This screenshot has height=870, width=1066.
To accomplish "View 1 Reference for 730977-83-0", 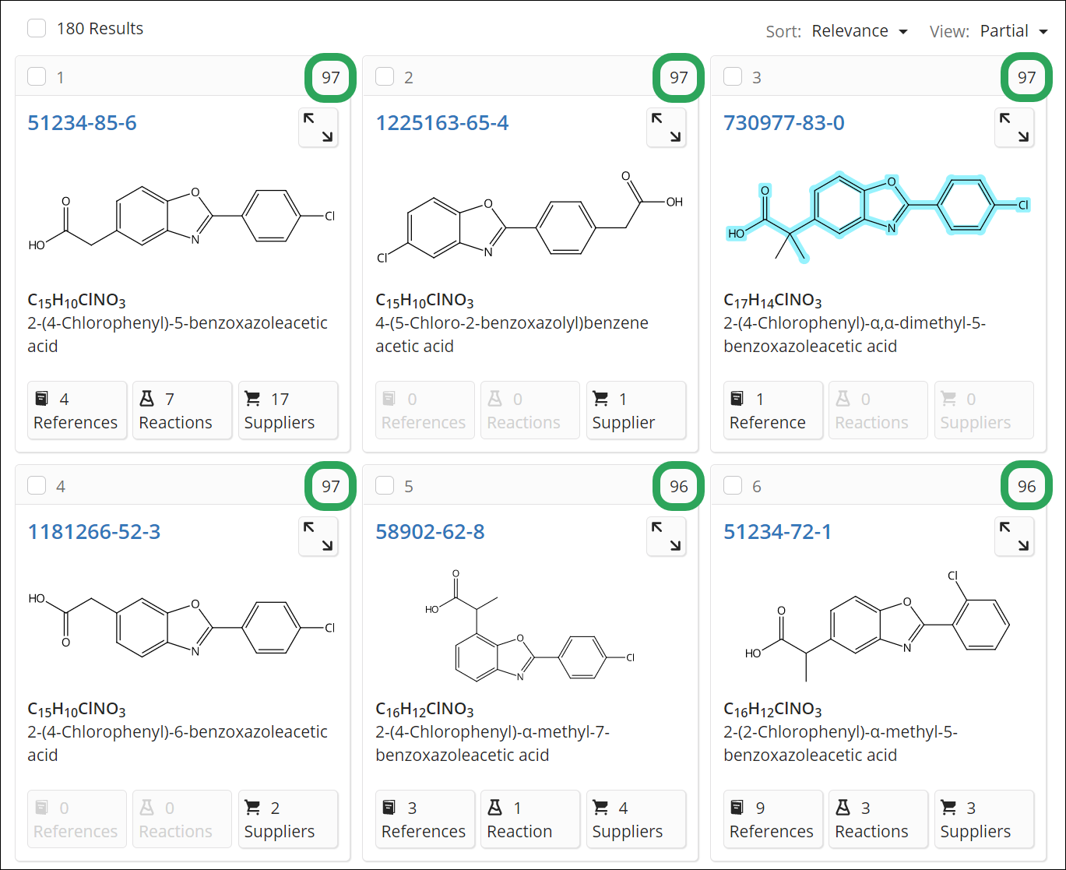I will click(773, 410).
